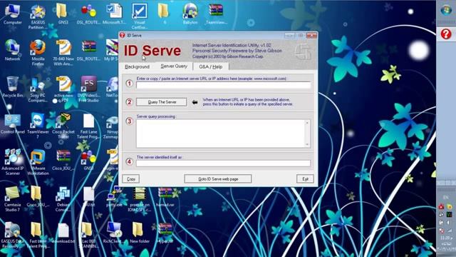Screen dimensions: 456x257
Task: Open download.txt file on desktop
Action: pyautogui.click(x=63, y=233)
